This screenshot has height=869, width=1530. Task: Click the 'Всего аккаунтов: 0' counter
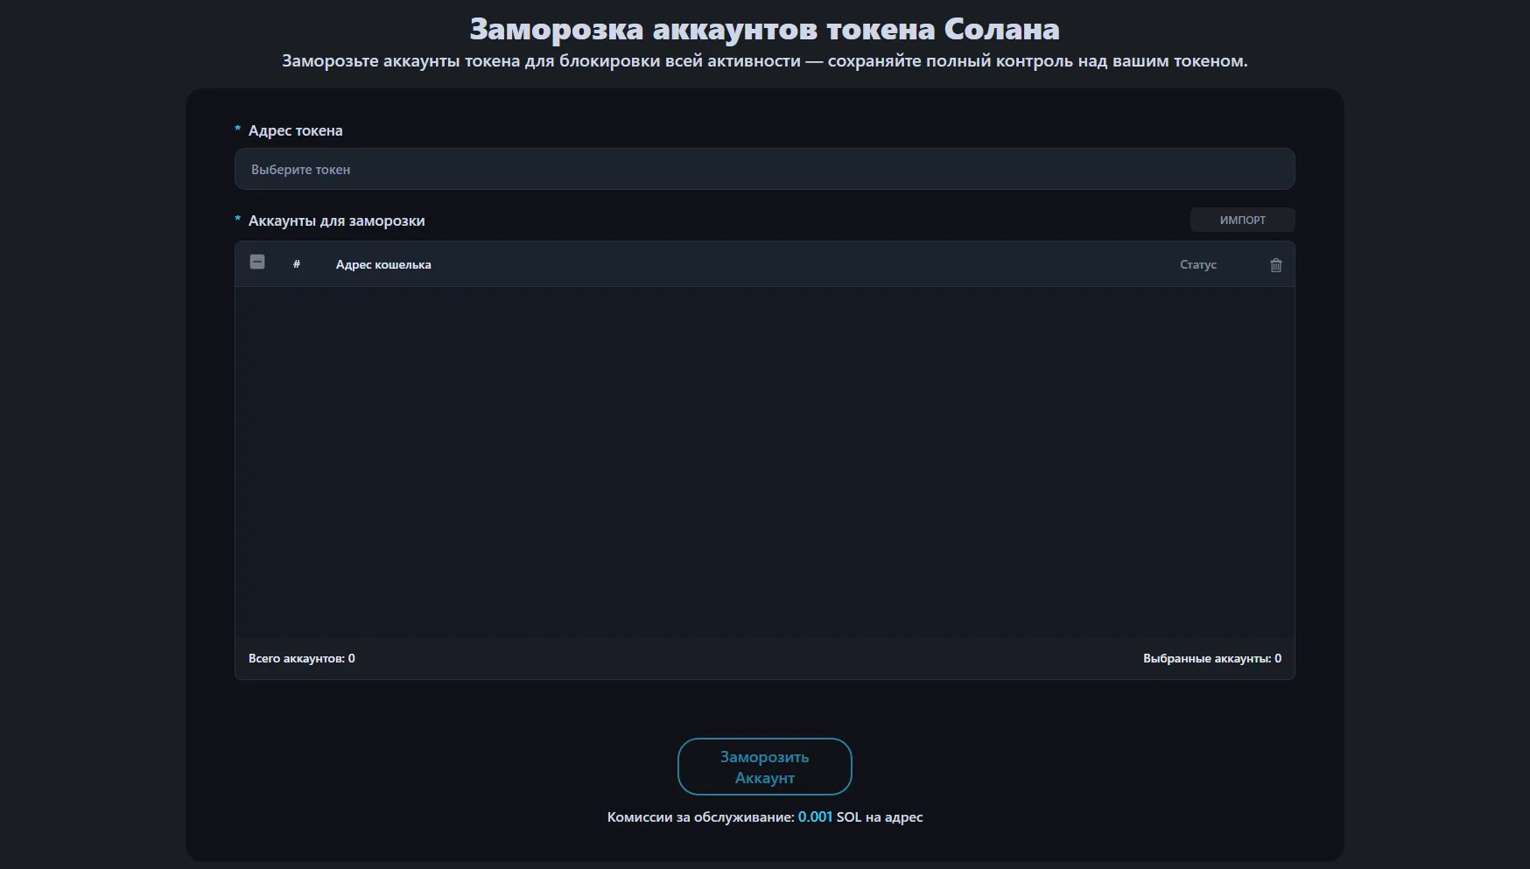click(x=301, y=659)
